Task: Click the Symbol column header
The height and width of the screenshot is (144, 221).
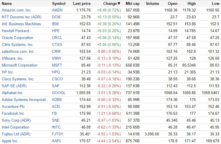Action: [x=58, y=4]
